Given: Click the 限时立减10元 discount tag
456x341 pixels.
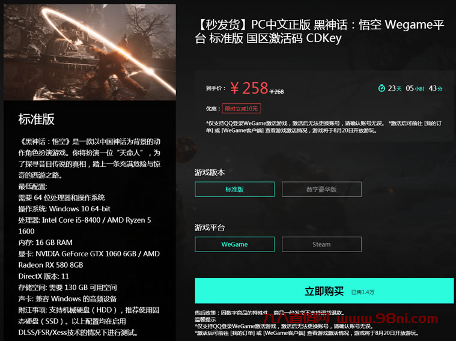Looking at the screenshot, I should 241,109.
